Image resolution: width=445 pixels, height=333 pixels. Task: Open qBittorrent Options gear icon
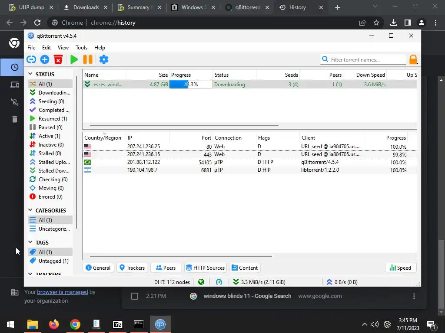pyautogui.click(x=104, y=59)
